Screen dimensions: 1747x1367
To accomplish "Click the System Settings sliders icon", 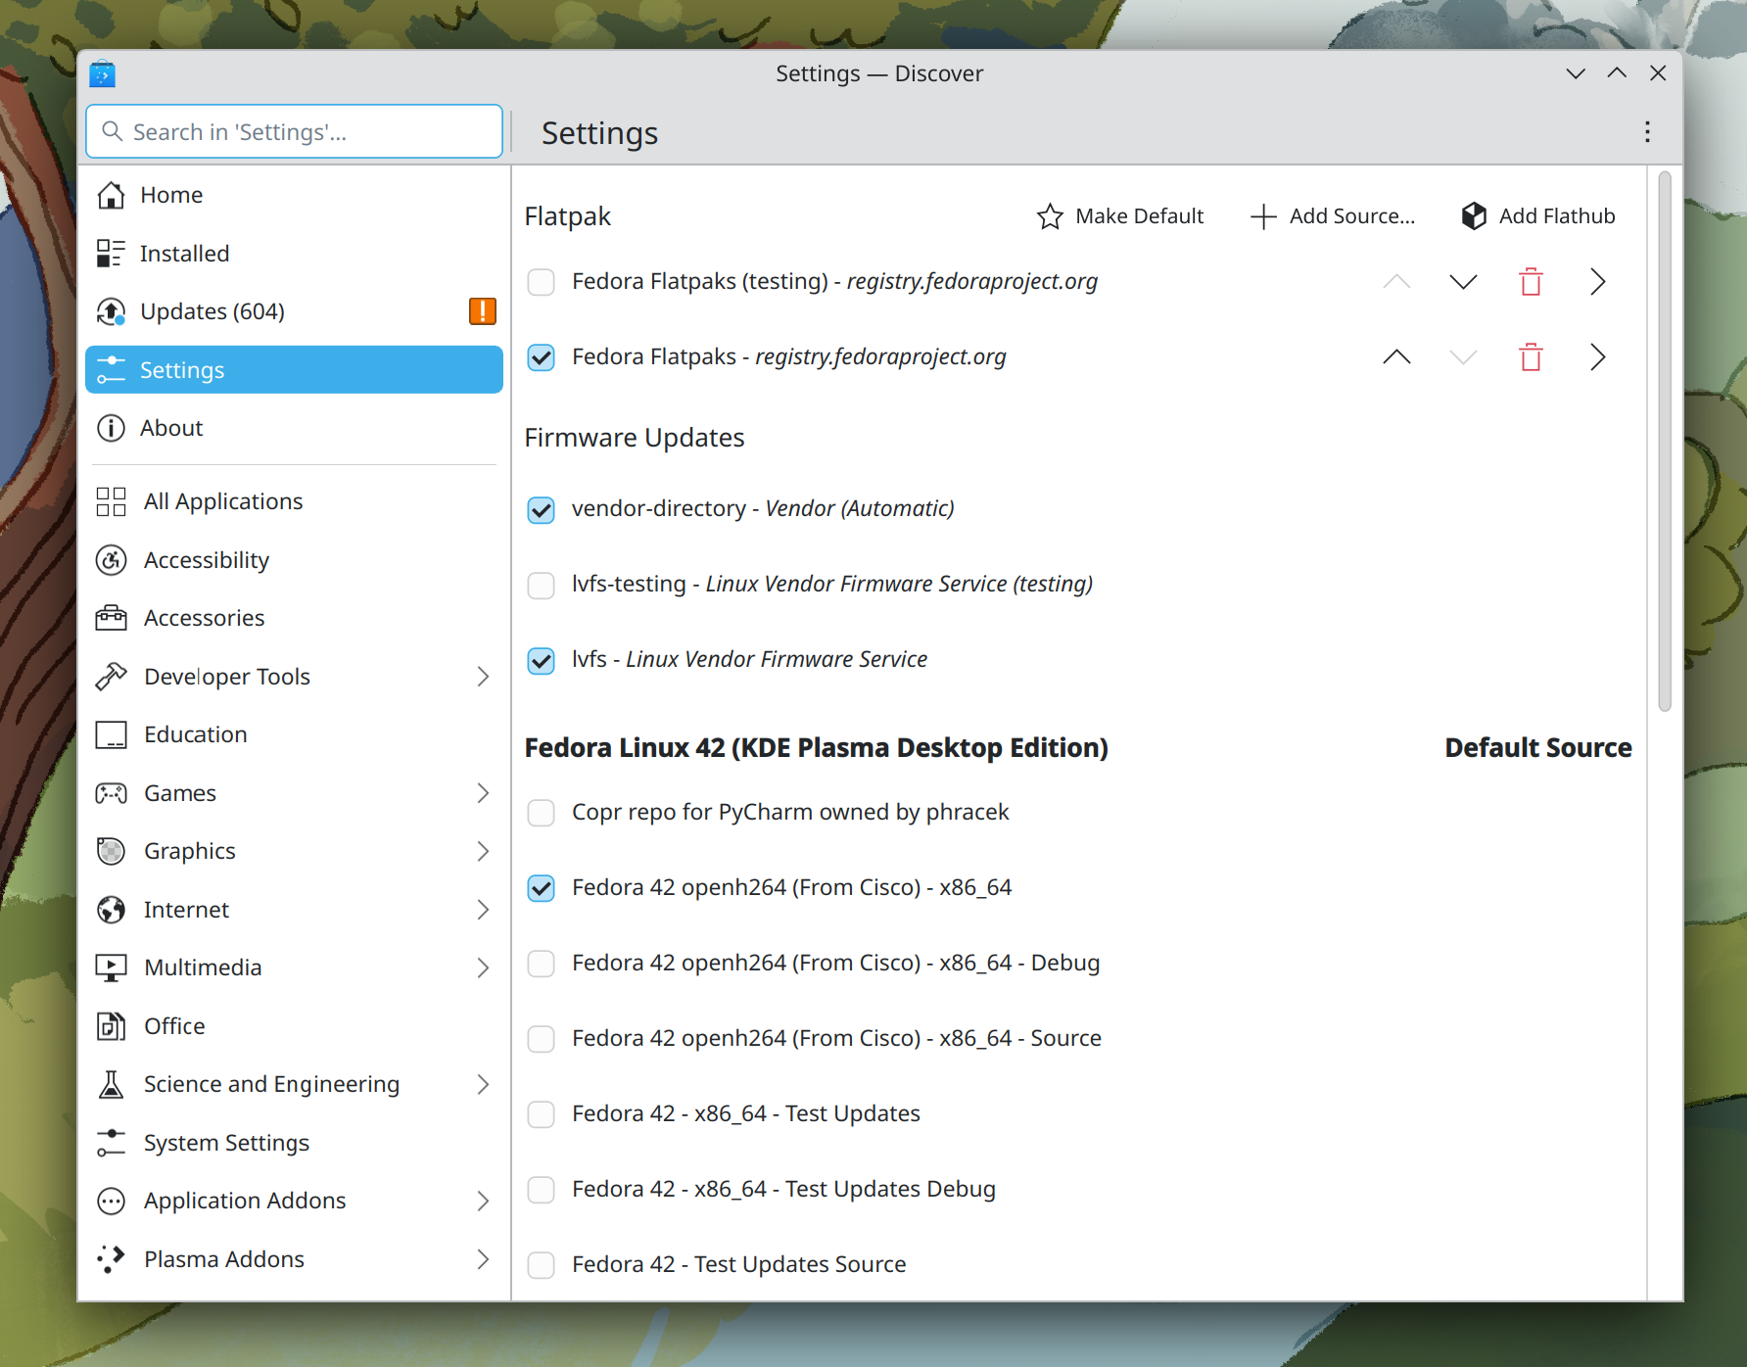I will (x=111, y=1143).
